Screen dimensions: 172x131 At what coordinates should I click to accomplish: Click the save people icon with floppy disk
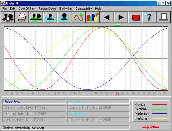click(x=8, y=18)
